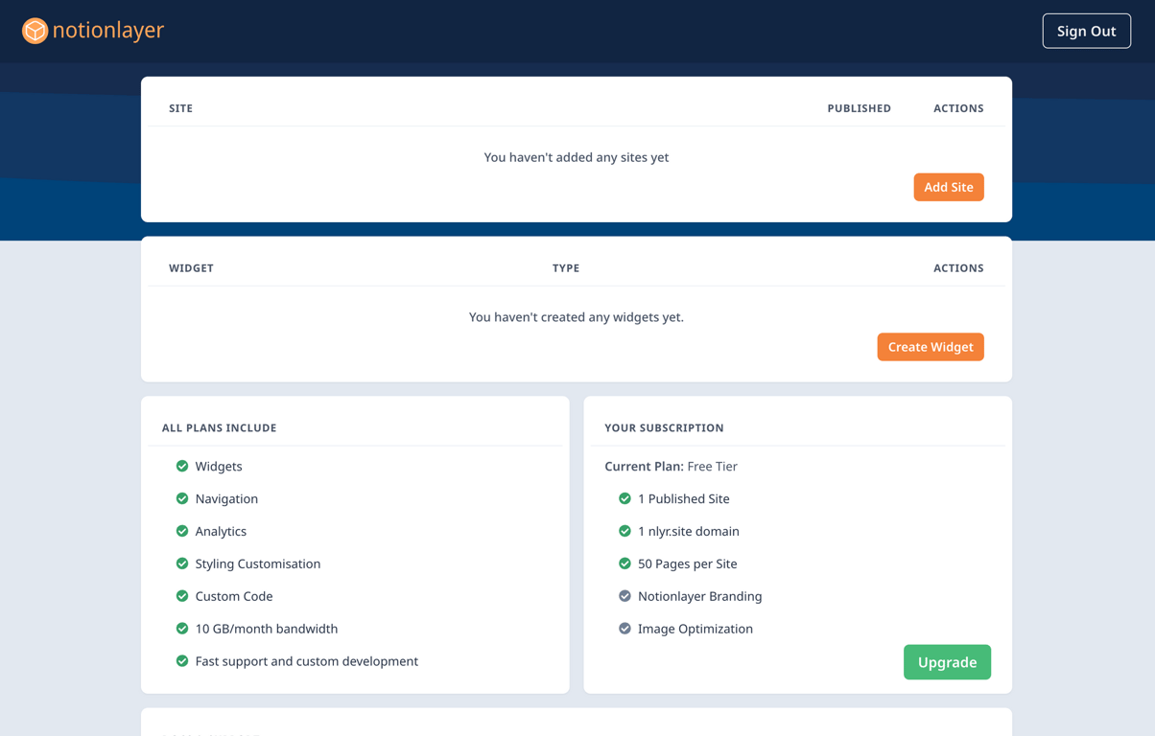Click the YOUR SUBSCRIPTION heading
Screen dimensions: 1155x736
pyautogui.click(x=664, y=428)
